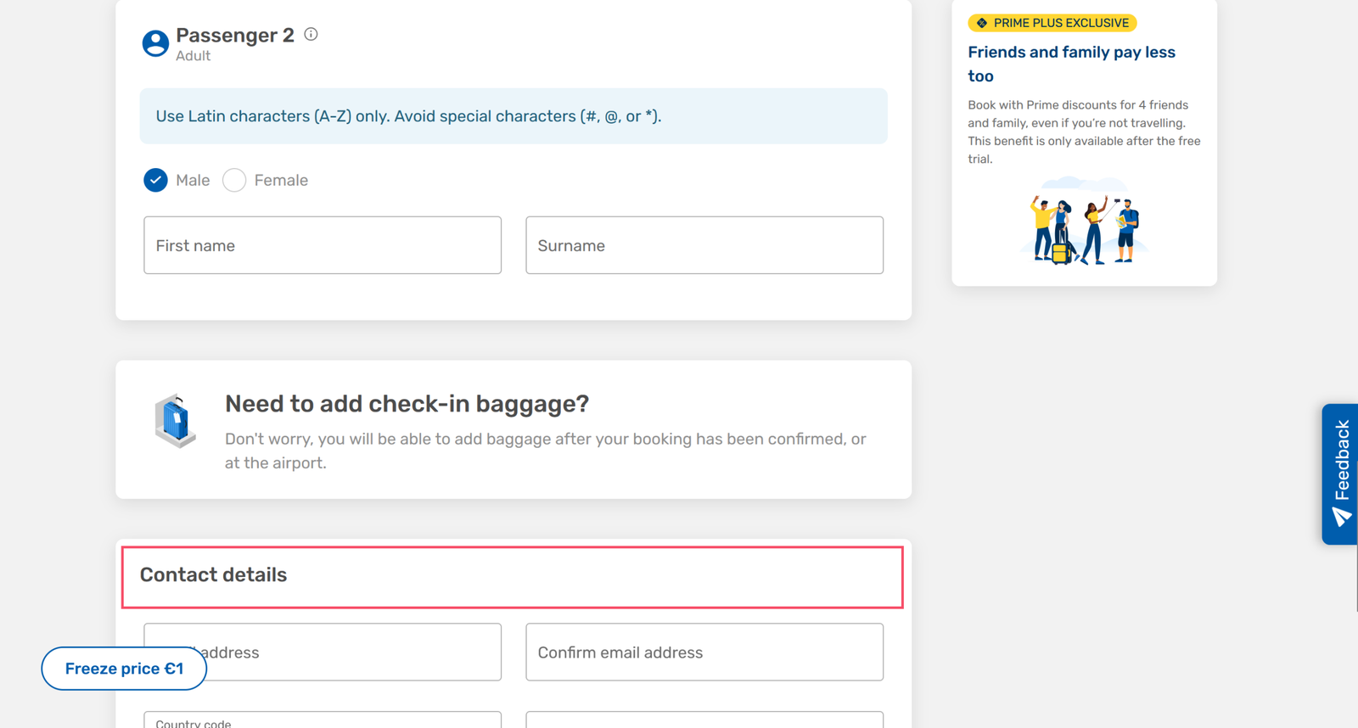1358x728 pixels.
Task: Open the info tooltip beside Passenger 2
Action: 311,35
